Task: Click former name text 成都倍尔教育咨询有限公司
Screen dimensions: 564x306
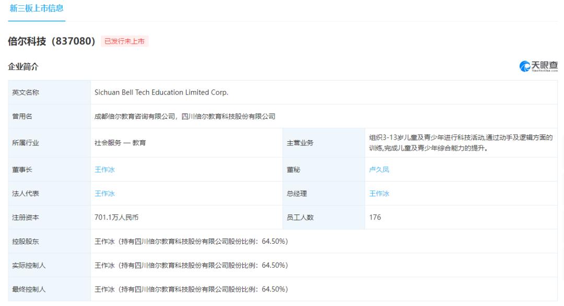Action: coord(135,117)
